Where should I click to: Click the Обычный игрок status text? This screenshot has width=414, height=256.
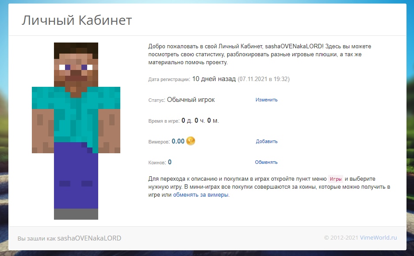click(191, 100)
